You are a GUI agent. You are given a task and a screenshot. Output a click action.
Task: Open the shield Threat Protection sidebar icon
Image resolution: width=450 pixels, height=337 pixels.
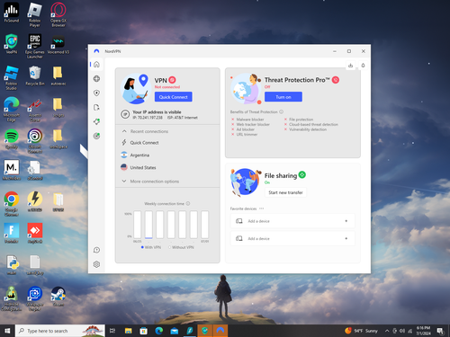(x=96, y=93)
